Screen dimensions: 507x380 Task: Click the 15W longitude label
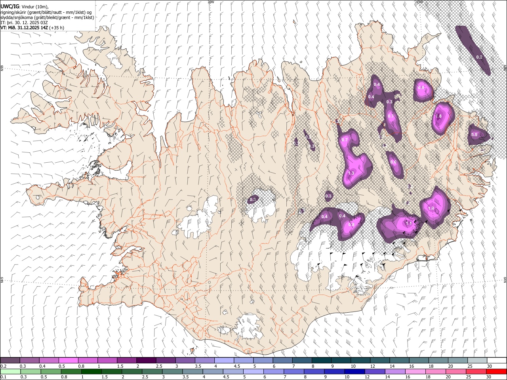coord(419,2)
